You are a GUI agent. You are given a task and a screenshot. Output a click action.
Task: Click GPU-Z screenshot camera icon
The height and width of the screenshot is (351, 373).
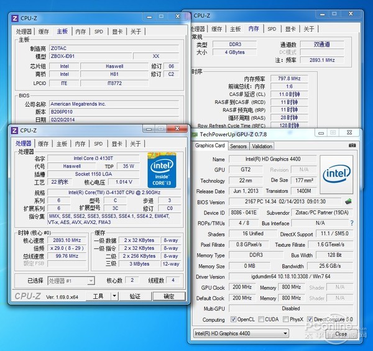tap(352, 145)
